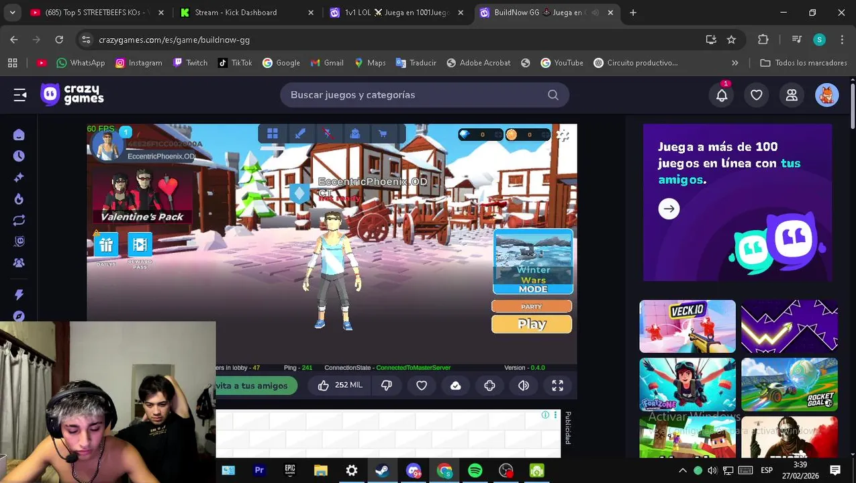The width and height of the screenshot is (856, 483).
Task: Open multiplayer people icon in sidebar
Action: 19,263
